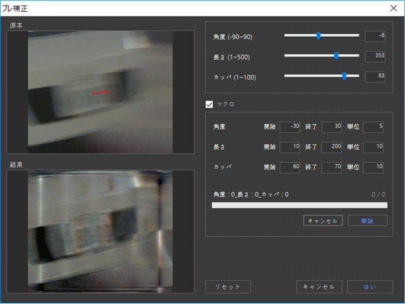
Task: Toggle the マクロ checkbox
Action: [x=210, y=104]
